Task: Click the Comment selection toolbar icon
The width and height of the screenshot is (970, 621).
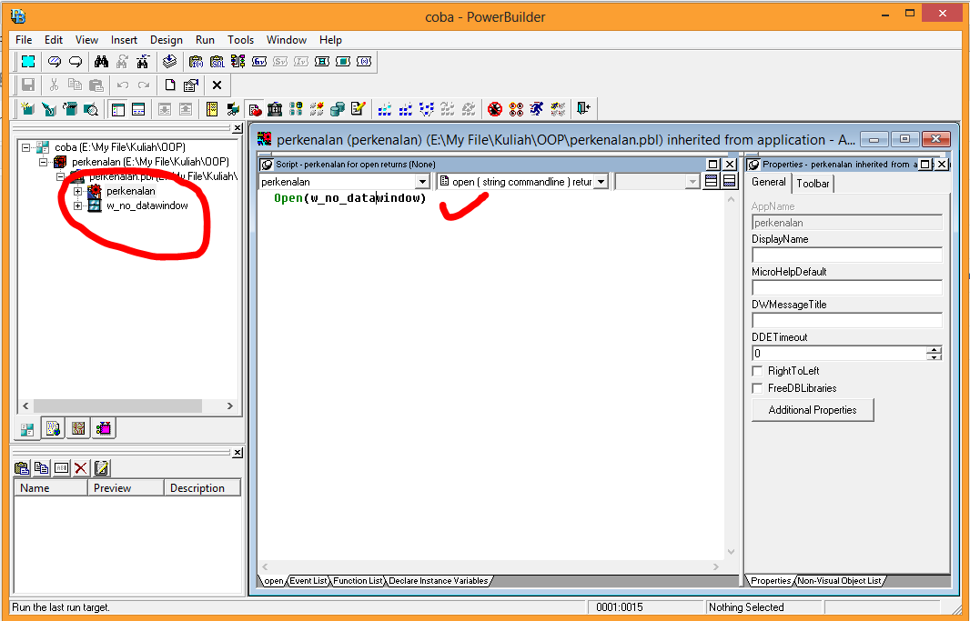Action: (55, 61)
